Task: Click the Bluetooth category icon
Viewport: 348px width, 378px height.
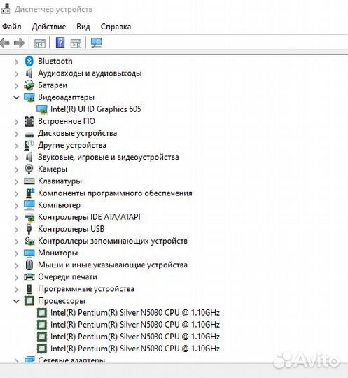Action: coord(29,61)
